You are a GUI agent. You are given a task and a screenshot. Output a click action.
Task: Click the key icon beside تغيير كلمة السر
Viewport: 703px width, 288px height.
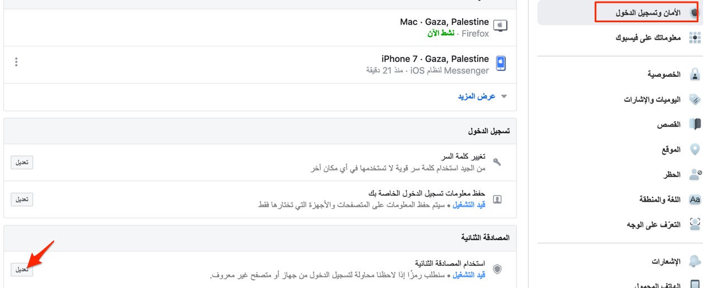[497, 162]
